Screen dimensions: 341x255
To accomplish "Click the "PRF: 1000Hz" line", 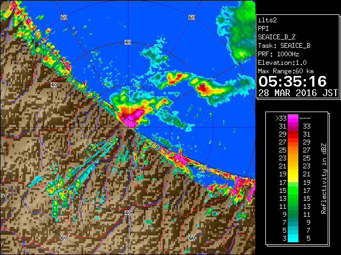I will (x=279, y=54).
